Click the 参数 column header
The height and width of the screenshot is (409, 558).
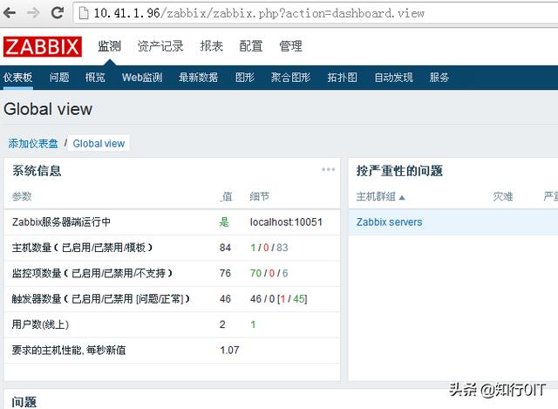(x=22, y=196)
